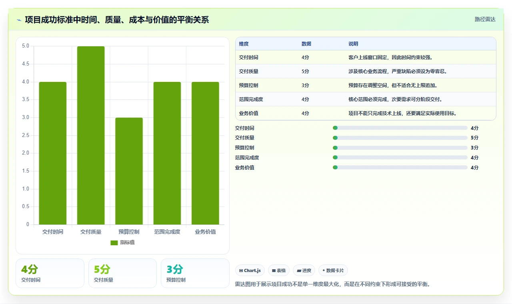Open the 3分 预算控制 data card
The width and height of the screenshot is (512, 304).
195,273
